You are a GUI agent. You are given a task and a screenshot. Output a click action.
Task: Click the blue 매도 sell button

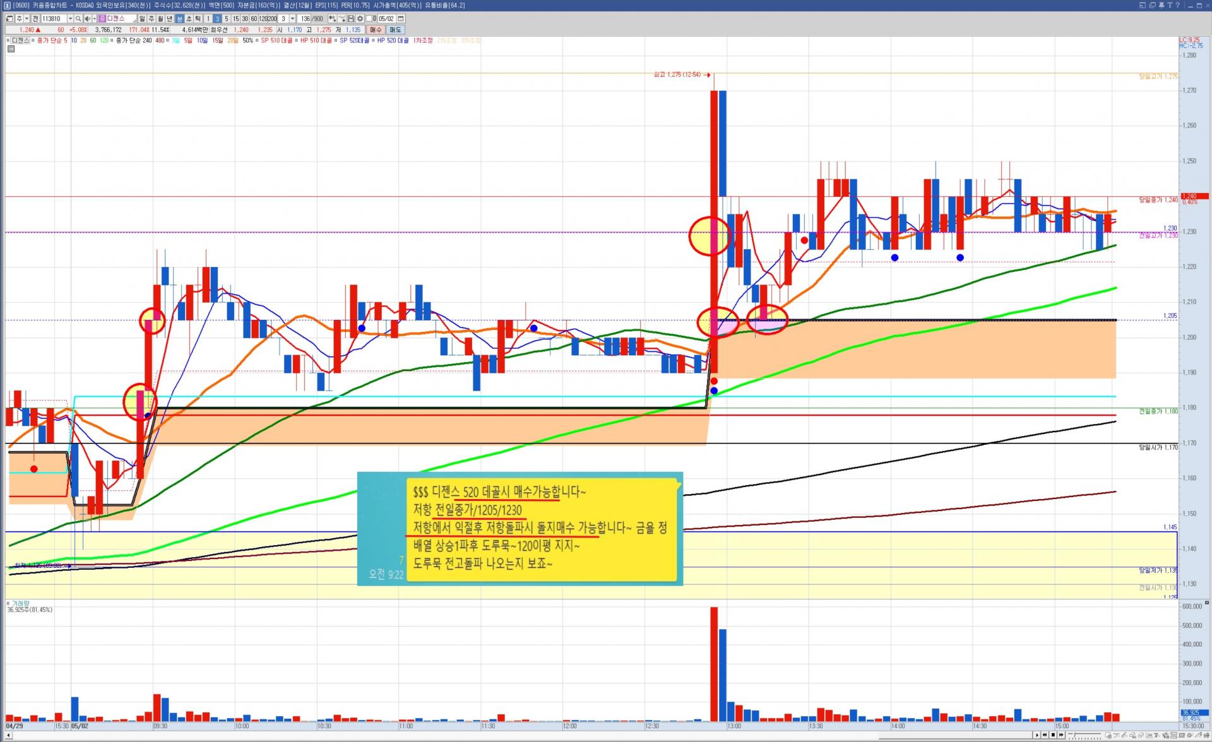(x=395, y=30)
